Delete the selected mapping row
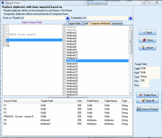The width and height of the screenshot is (162, 138). coord(147,95)
